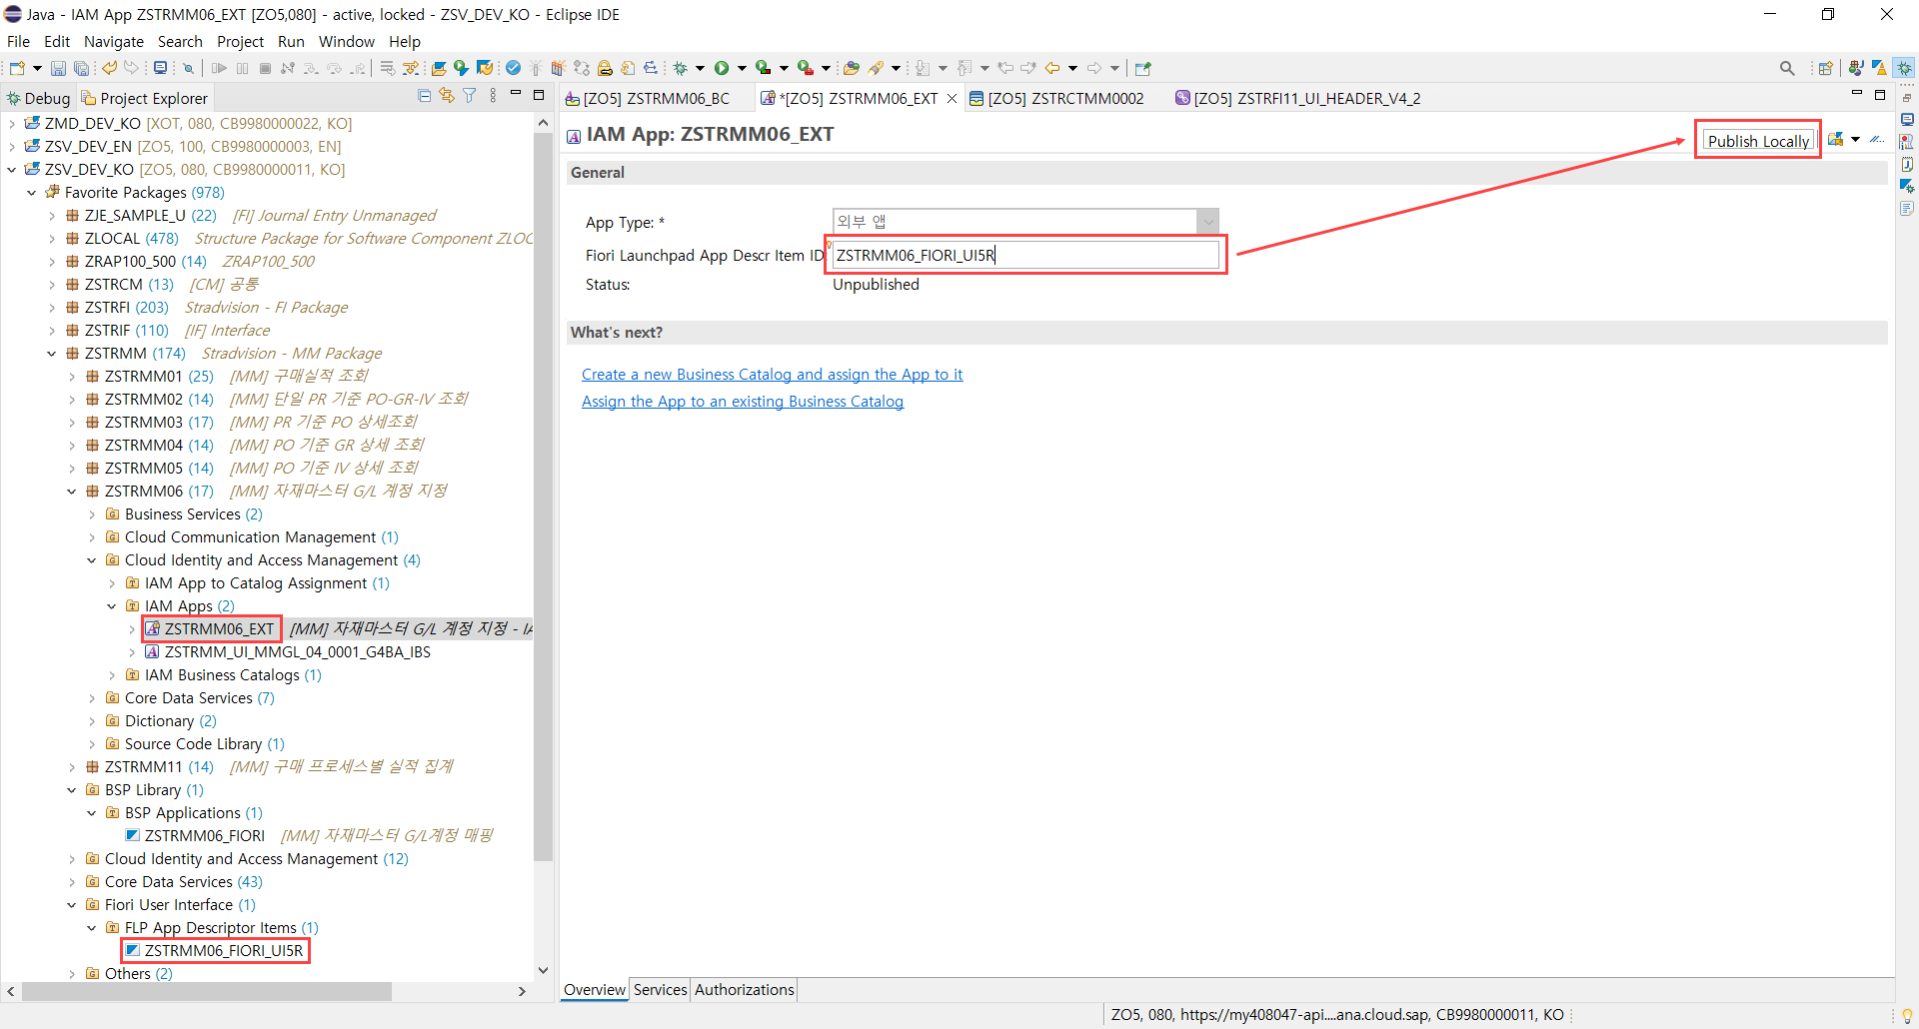Collapse the IAM Apps folder
Viewport: 1919px width, 1029px height.
click(x=112, y=606)
